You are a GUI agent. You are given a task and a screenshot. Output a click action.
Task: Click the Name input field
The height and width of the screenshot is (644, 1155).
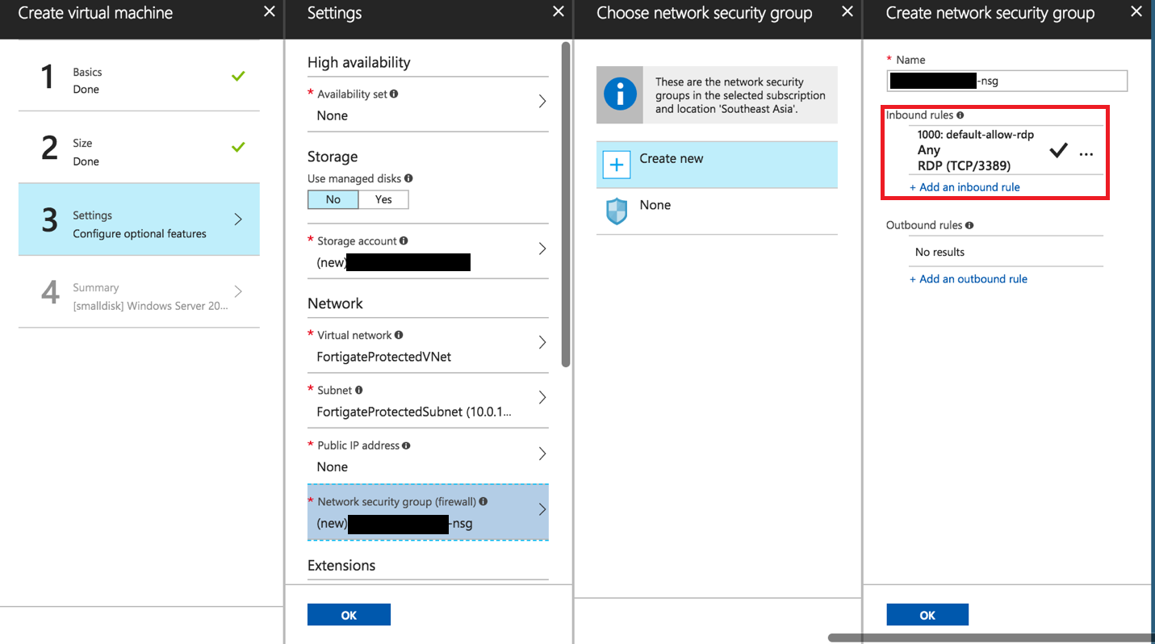click(x=1006, y=80)
